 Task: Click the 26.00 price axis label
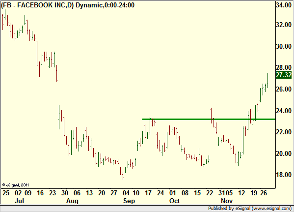click(x=284, y=89)
